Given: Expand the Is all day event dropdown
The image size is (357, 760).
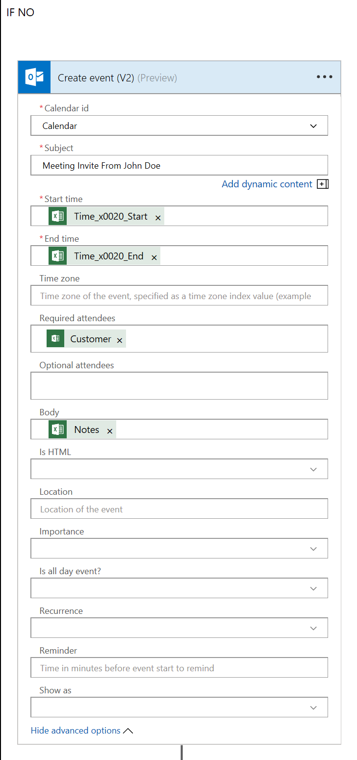Looking at the screenshot, I should [313, 588].
